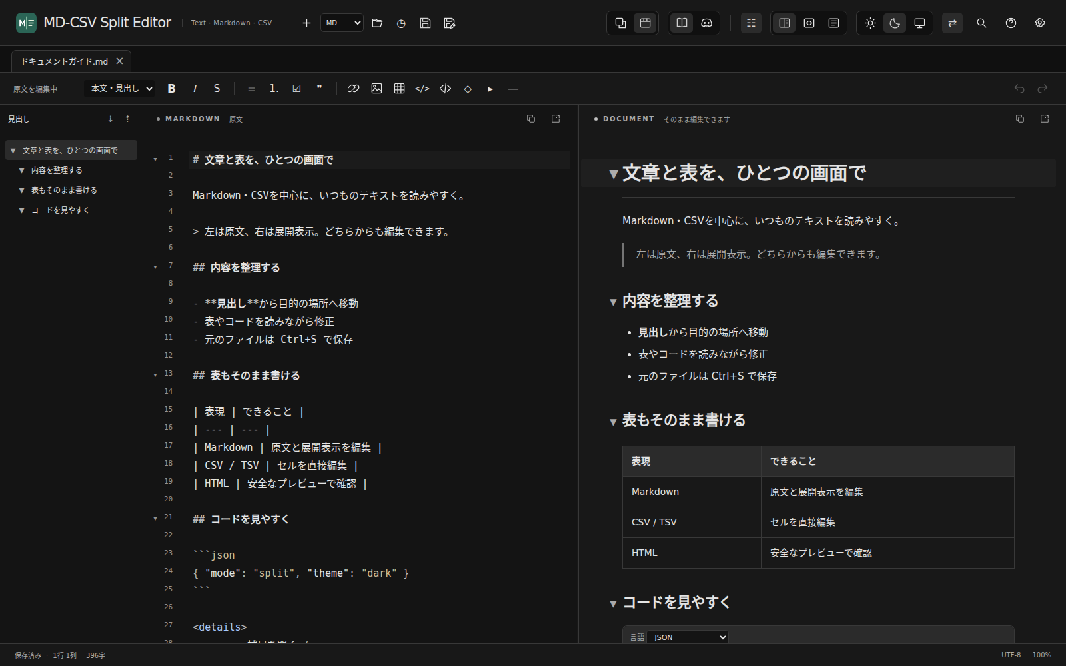Insert a bulleted list

pyautogui.click(x=251, y=88)
